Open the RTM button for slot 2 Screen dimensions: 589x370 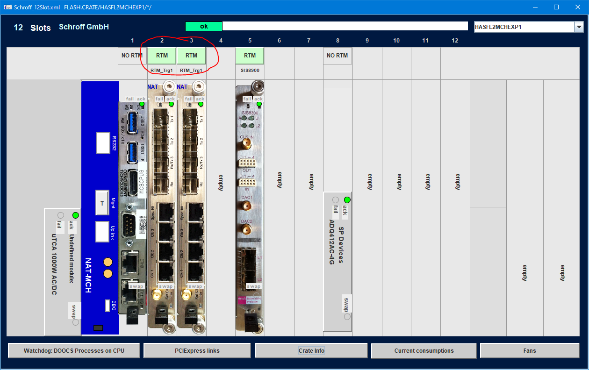162,56
